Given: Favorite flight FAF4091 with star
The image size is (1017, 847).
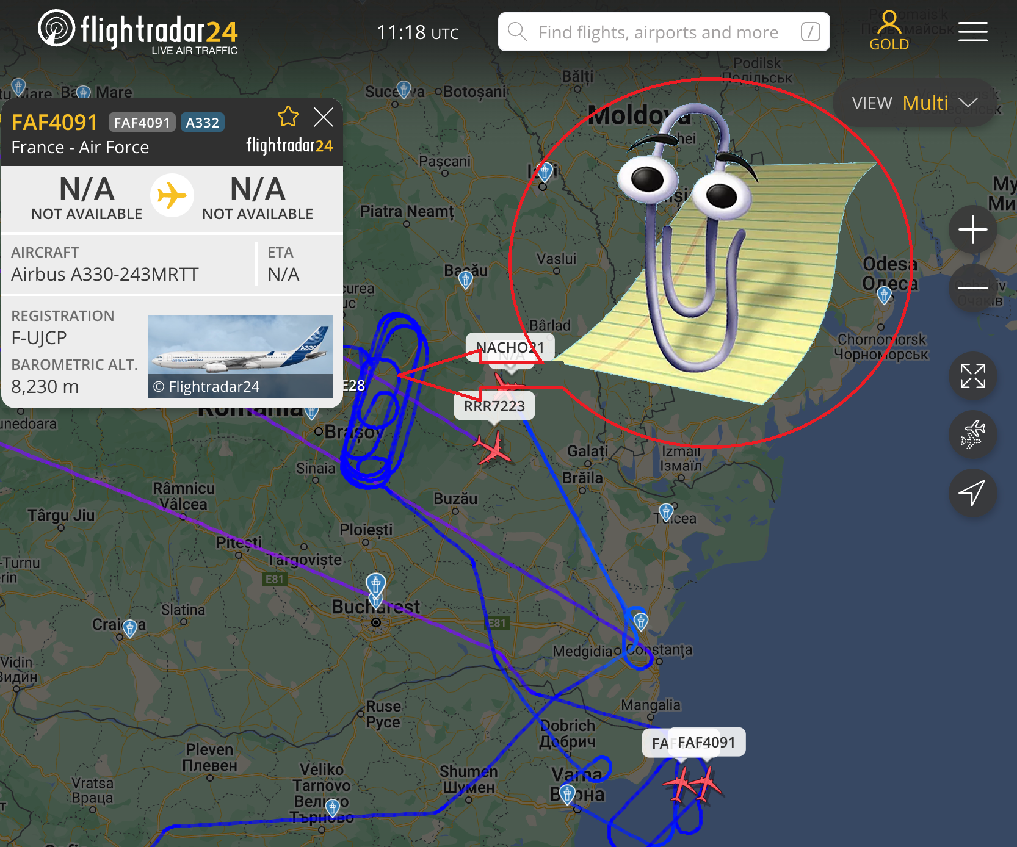Looking at the screenshot, I should point(288,117).
